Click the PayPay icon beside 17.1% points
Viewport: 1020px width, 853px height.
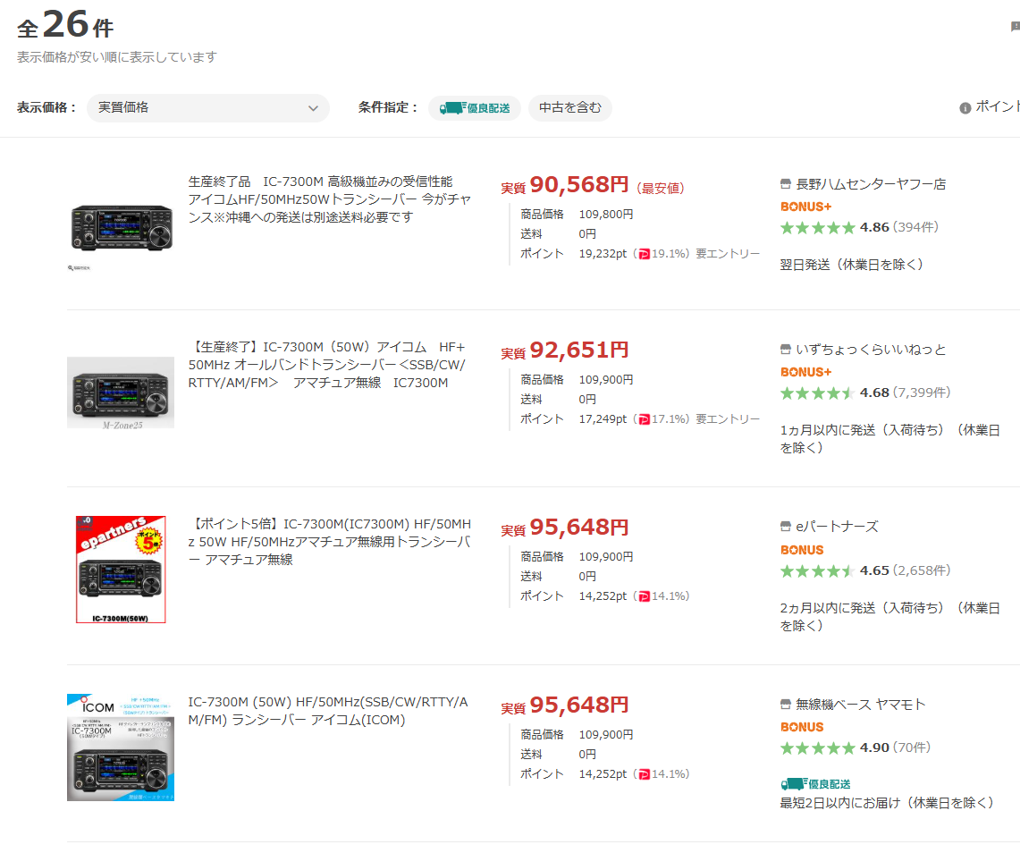tap(644, 419)
